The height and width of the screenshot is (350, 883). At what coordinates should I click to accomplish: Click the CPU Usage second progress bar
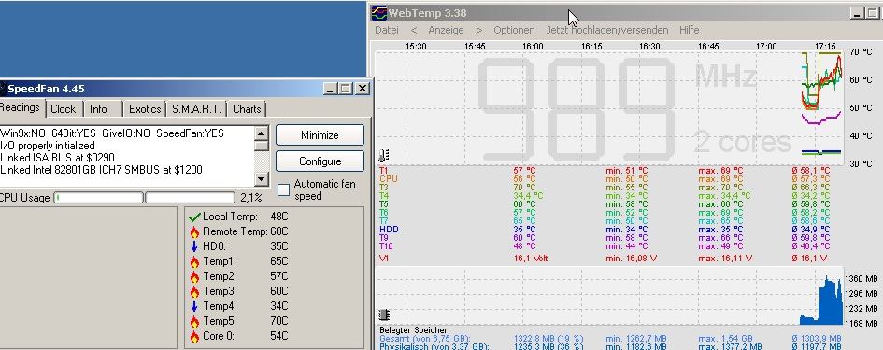[x=190, y=198]
